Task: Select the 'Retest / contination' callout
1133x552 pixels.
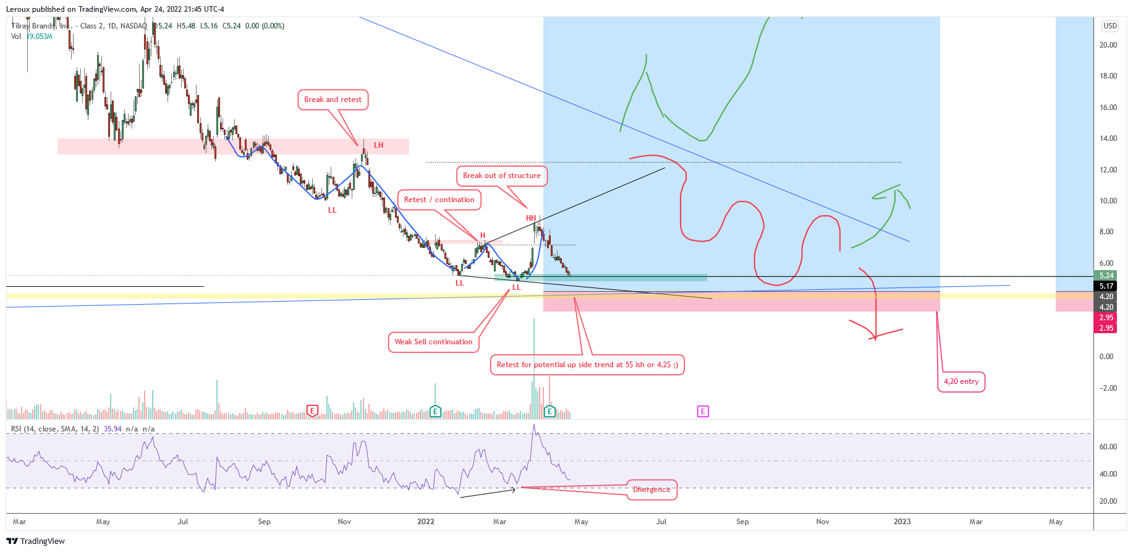Action: [x=439, y=200]
